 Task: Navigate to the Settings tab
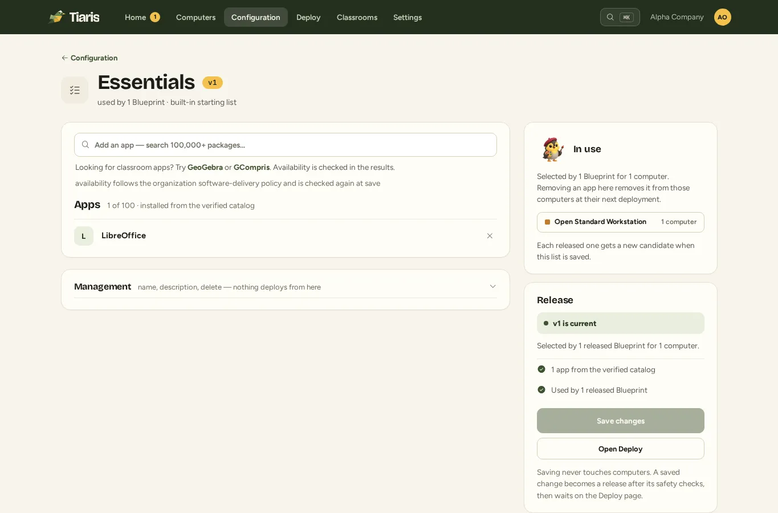408,17
